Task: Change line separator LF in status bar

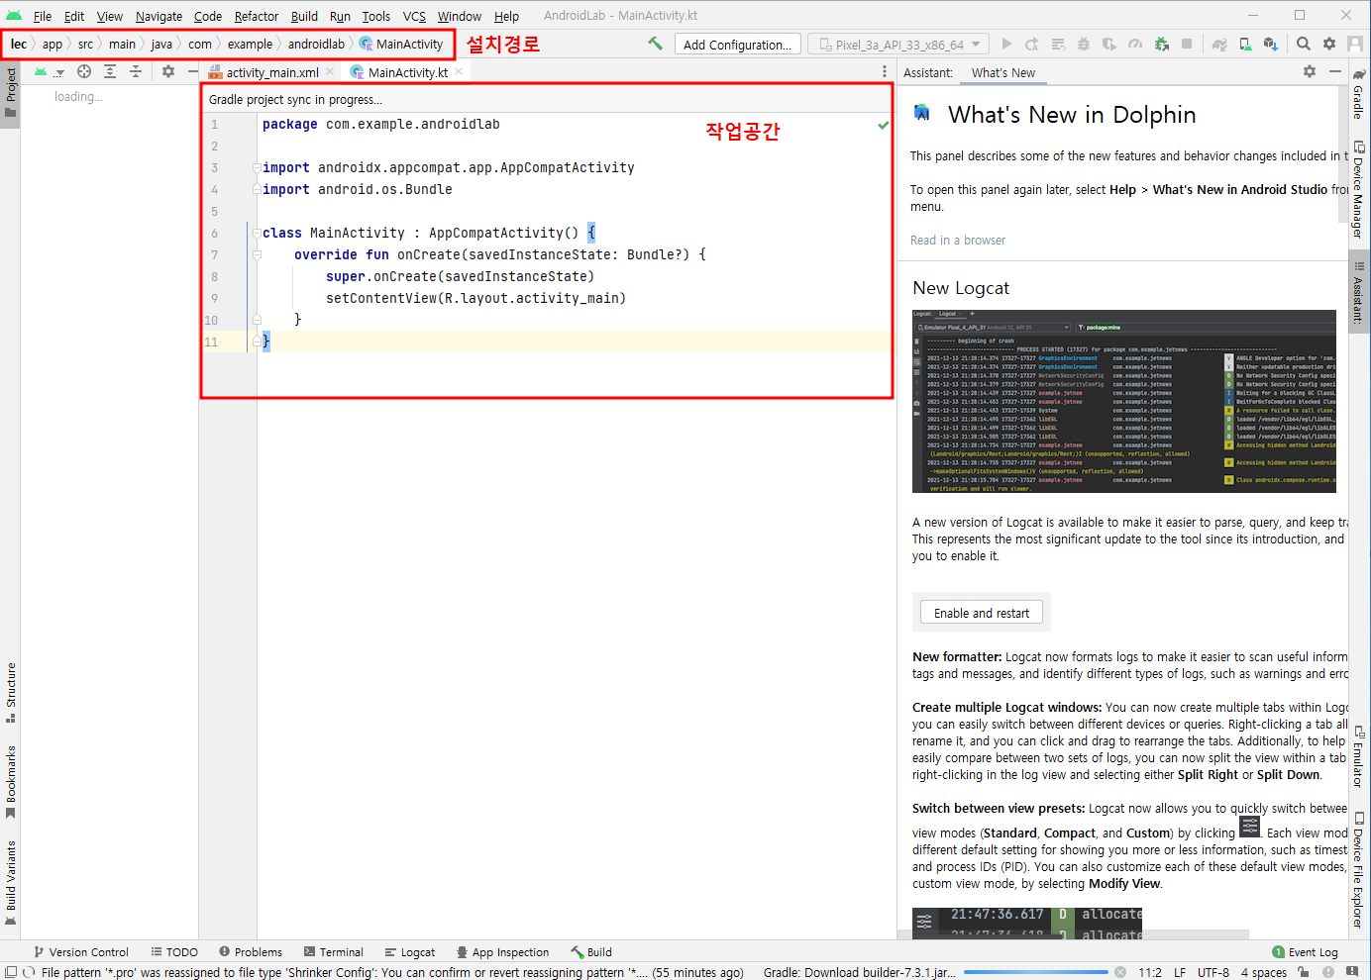Action: (1180, 972)
